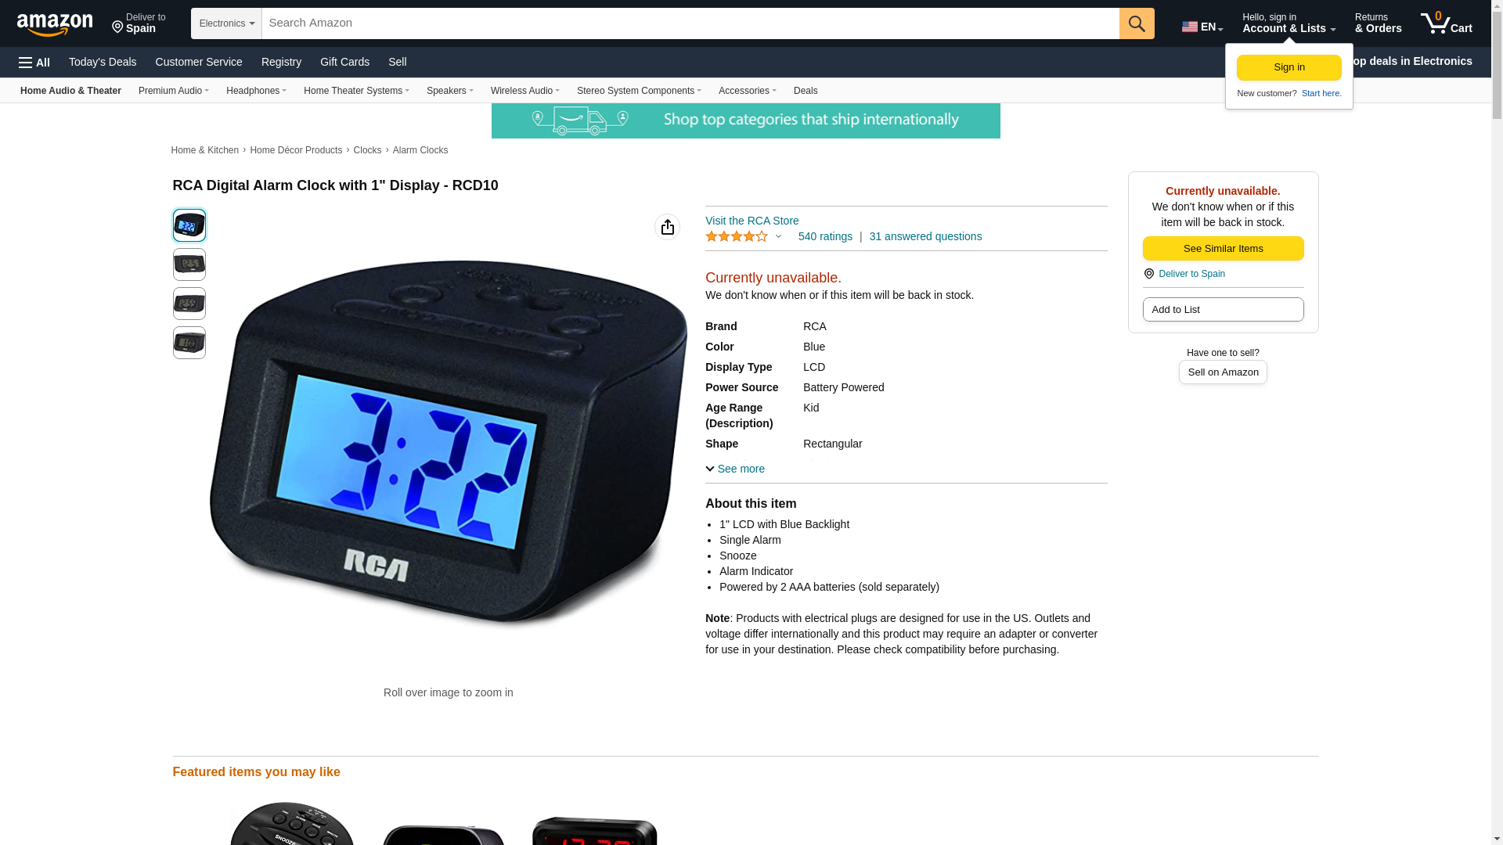Open the Today's Deals tab
1503x845 pixels.
point(103,62)
